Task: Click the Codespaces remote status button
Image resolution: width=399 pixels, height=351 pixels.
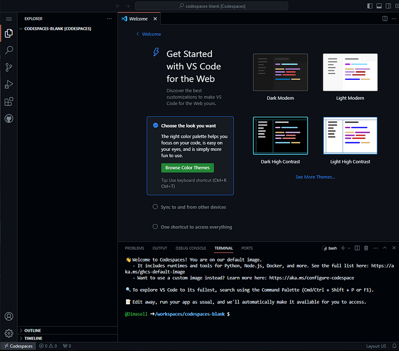Action: pyautogui.click(x=18, y=346)
